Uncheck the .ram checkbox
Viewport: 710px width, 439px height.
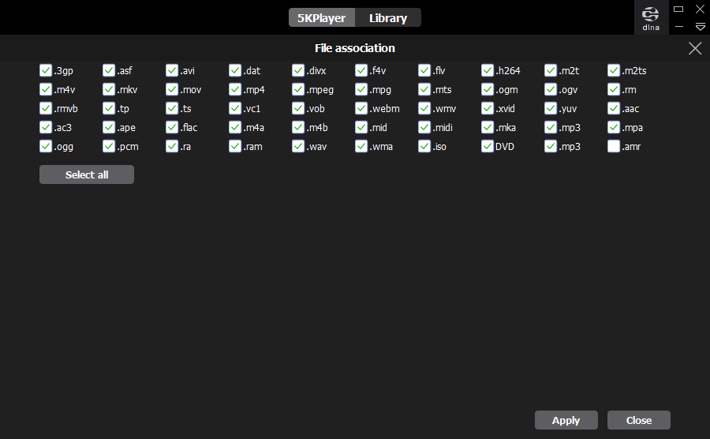pos(235,146)
